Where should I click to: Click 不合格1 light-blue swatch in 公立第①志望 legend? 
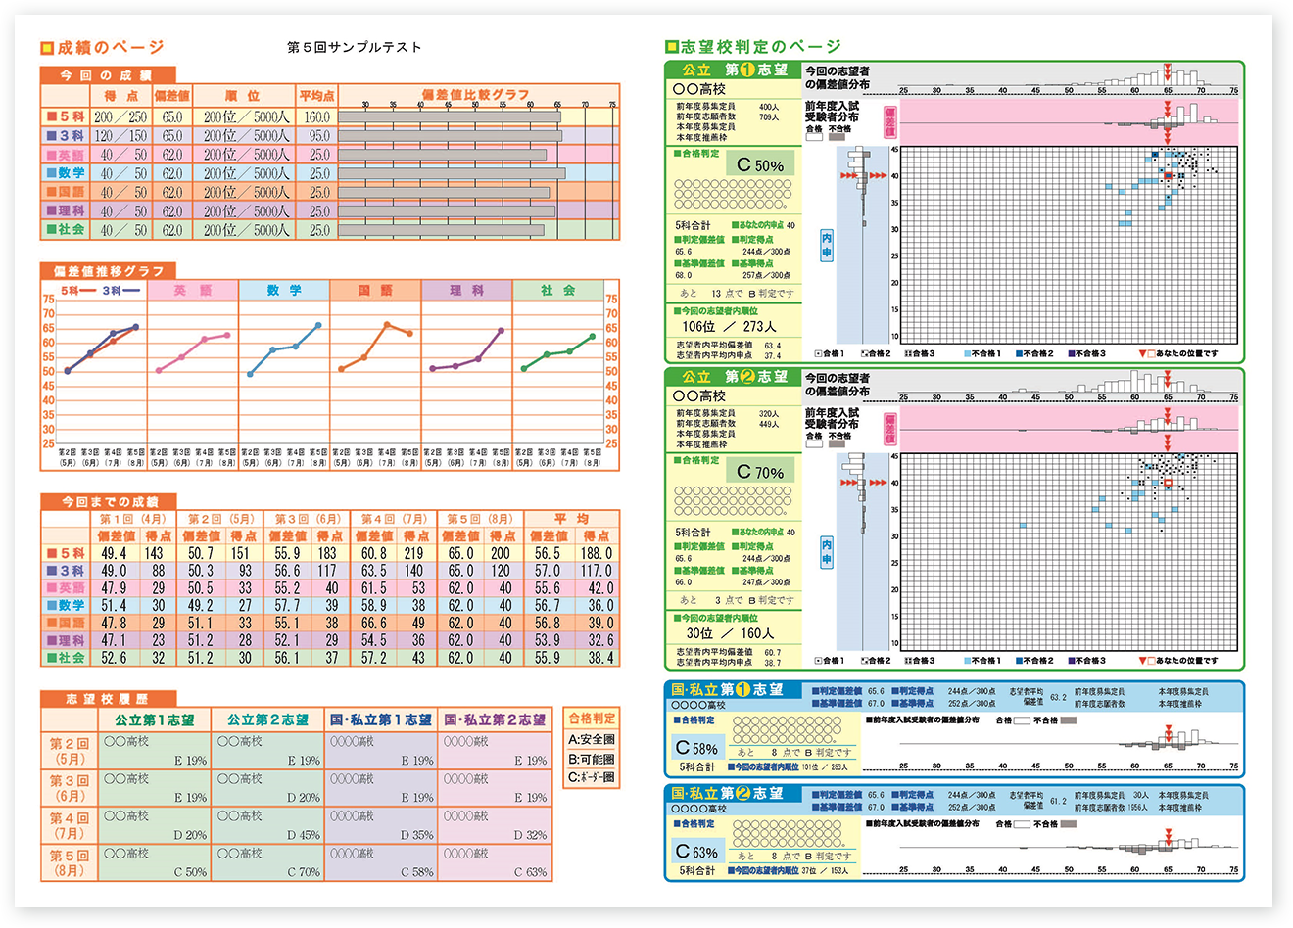[968, 354]
